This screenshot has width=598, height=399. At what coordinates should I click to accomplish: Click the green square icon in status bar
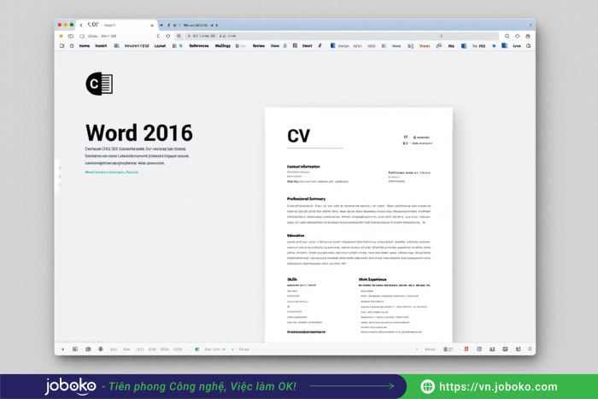[x=196, y=349]
